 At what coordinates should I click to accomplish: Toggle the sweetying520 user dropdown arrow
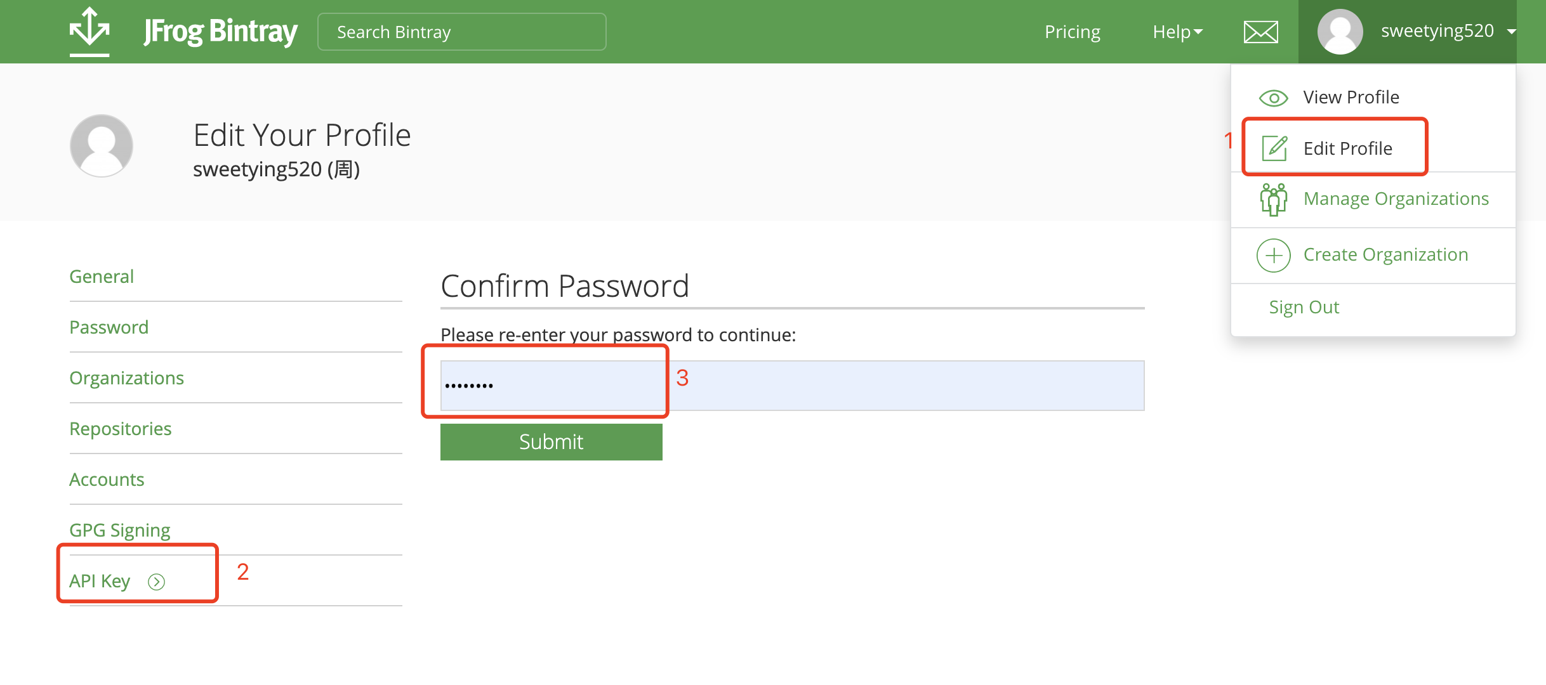click(x=1512, y=32)
